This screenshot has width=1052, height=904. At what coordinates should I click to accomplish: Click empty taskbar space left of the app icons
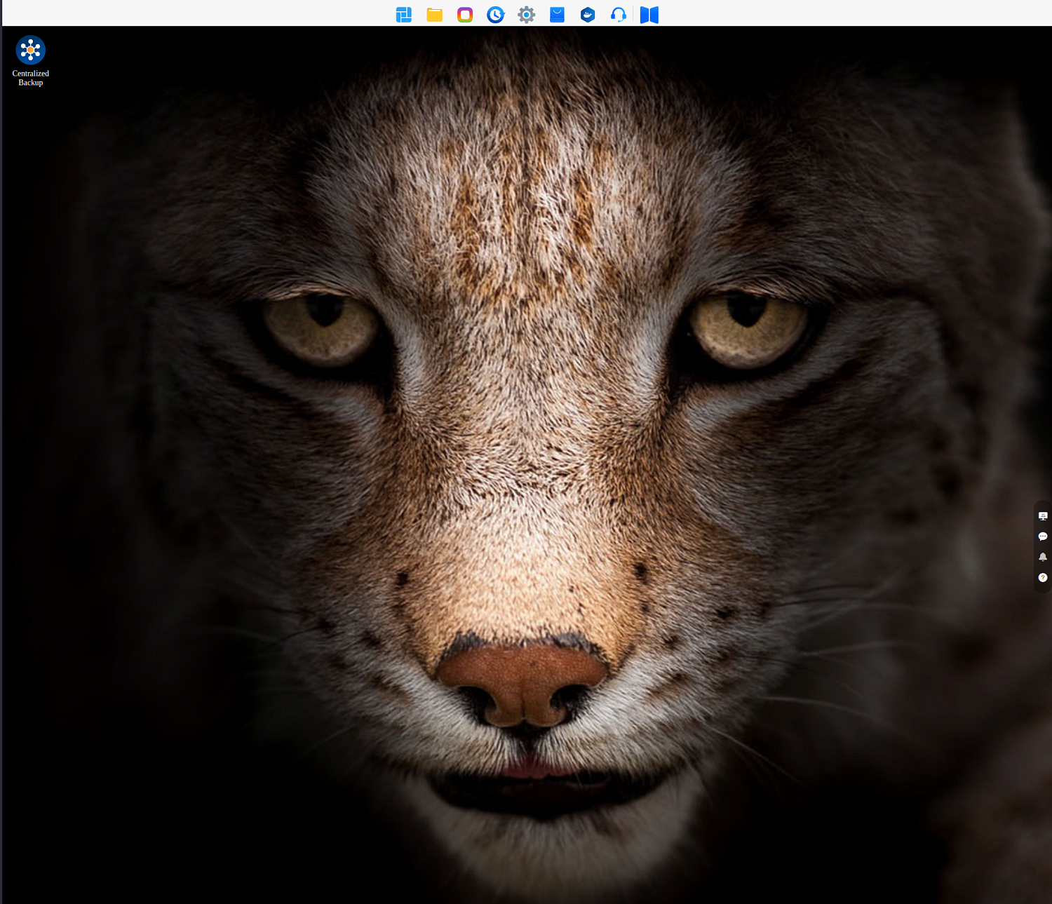point(196,14)
